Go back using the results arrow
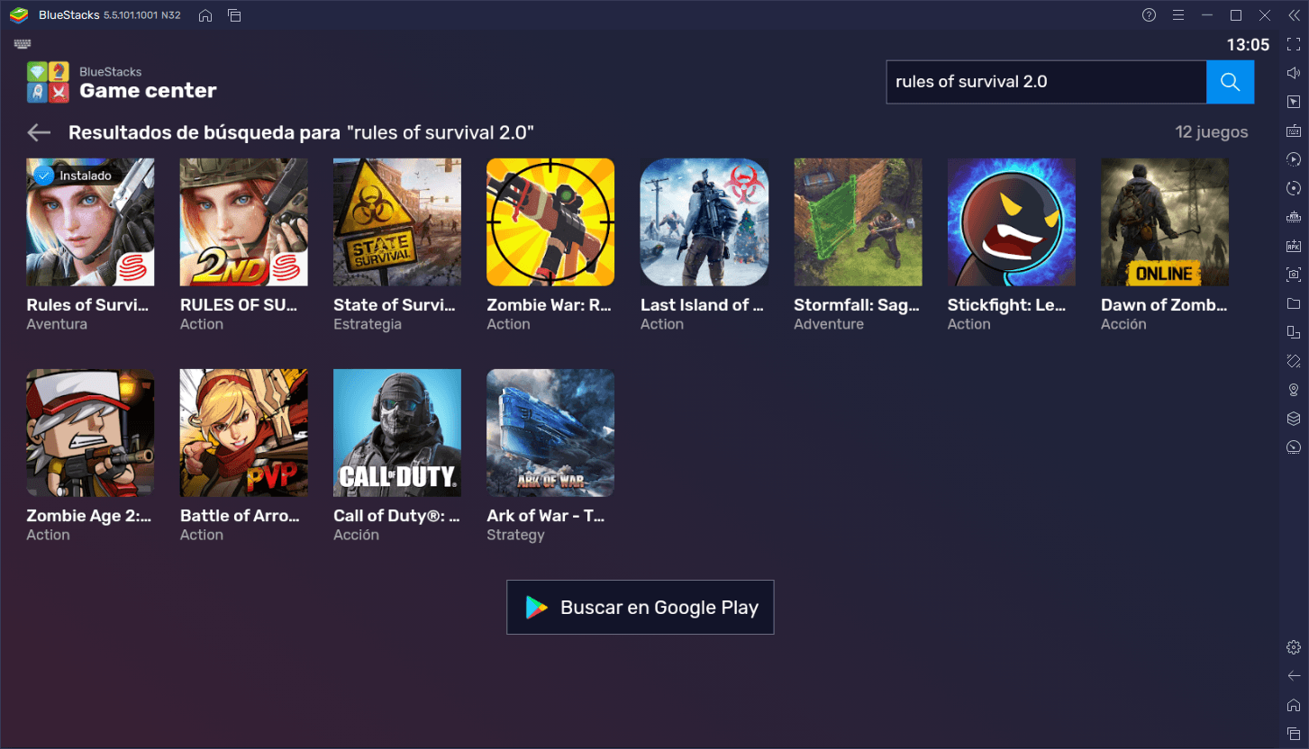 click(x=39, y=132)
